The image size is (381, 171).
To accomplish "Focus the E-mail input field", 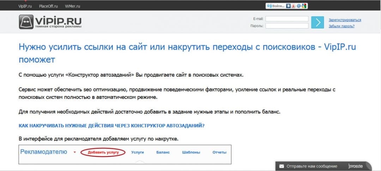I will [x=287, y=19].
